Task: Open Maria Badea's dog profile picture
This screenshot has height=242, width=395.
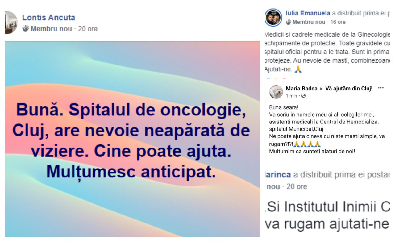Action: (276, 92)
